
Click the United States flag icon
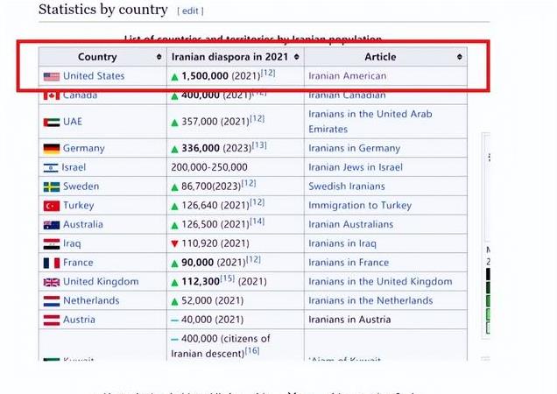[51, 76]
